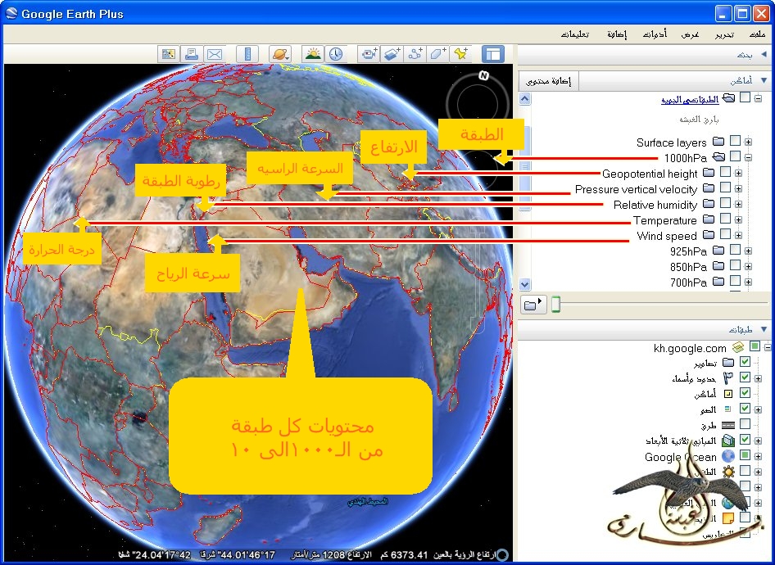Click the 925hPa folder icon

(718, 251)
